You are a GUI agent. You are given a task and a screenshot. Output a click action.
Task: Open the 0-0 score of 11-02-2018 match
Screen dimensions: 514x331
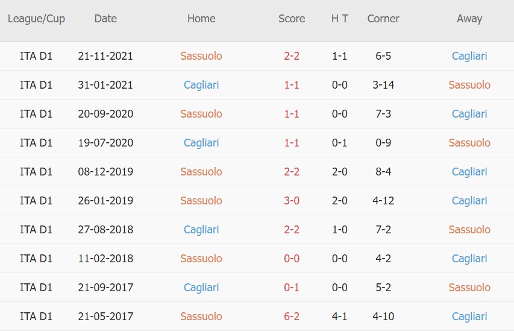[292, 259]
